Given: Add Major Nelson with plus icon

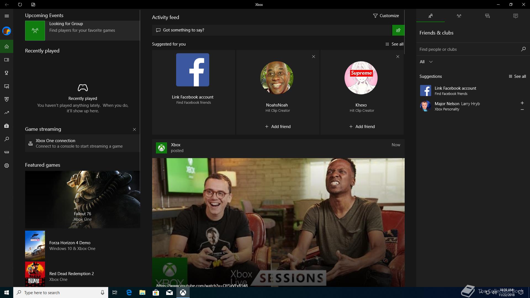Looking at the screenshot, I should (522, 103).
